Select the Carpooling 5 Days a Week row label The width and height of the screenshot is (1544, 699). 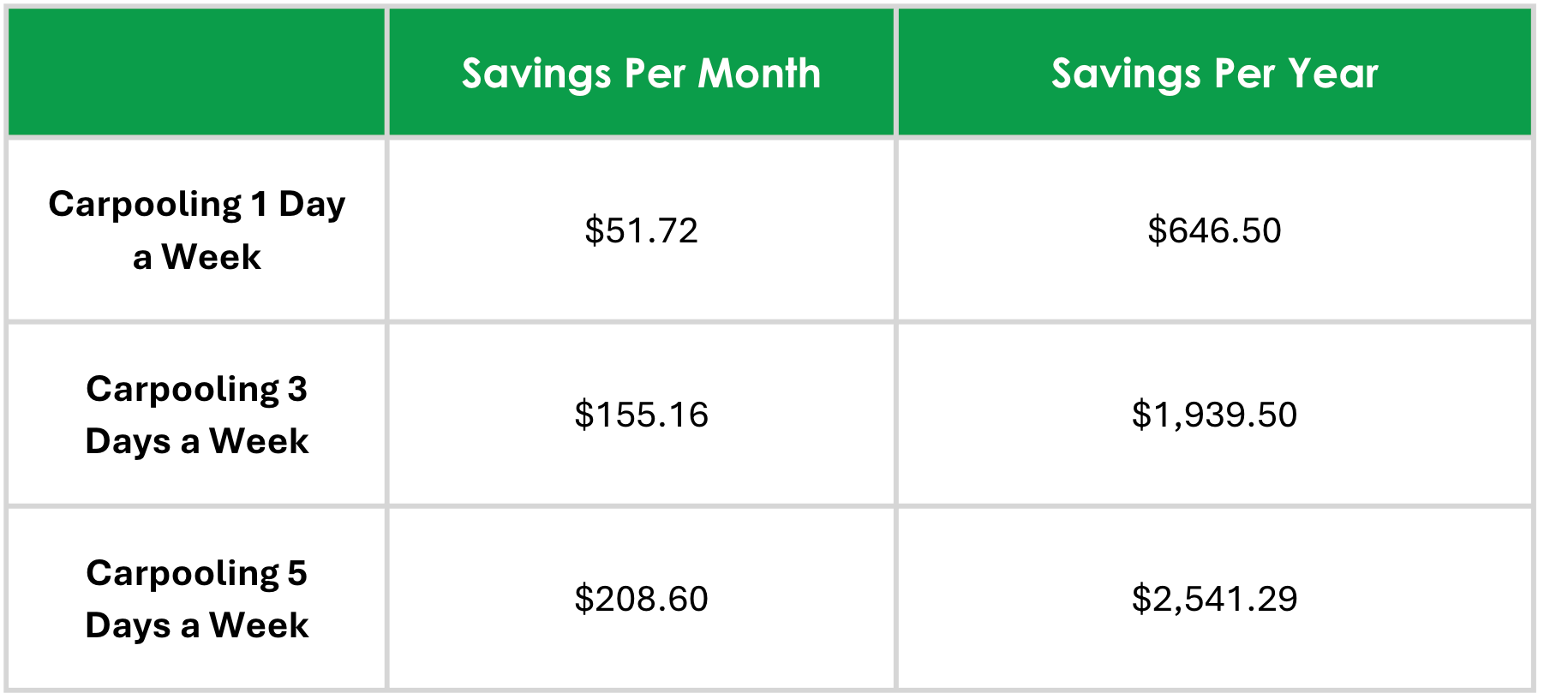pos(196,599)
